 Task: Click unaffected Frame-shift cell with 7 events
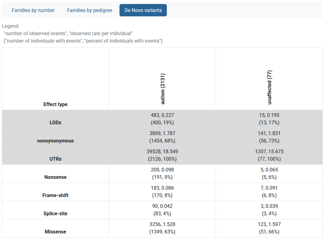tap(269, 192)
